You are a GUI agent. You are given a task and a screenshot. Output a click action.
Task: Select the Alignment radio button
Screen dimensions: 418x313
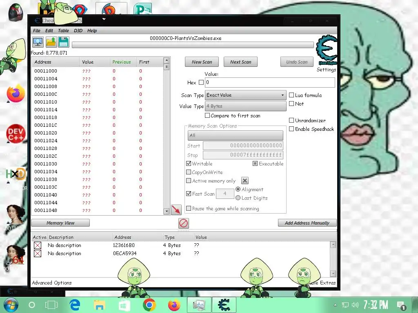click(238, 189)
